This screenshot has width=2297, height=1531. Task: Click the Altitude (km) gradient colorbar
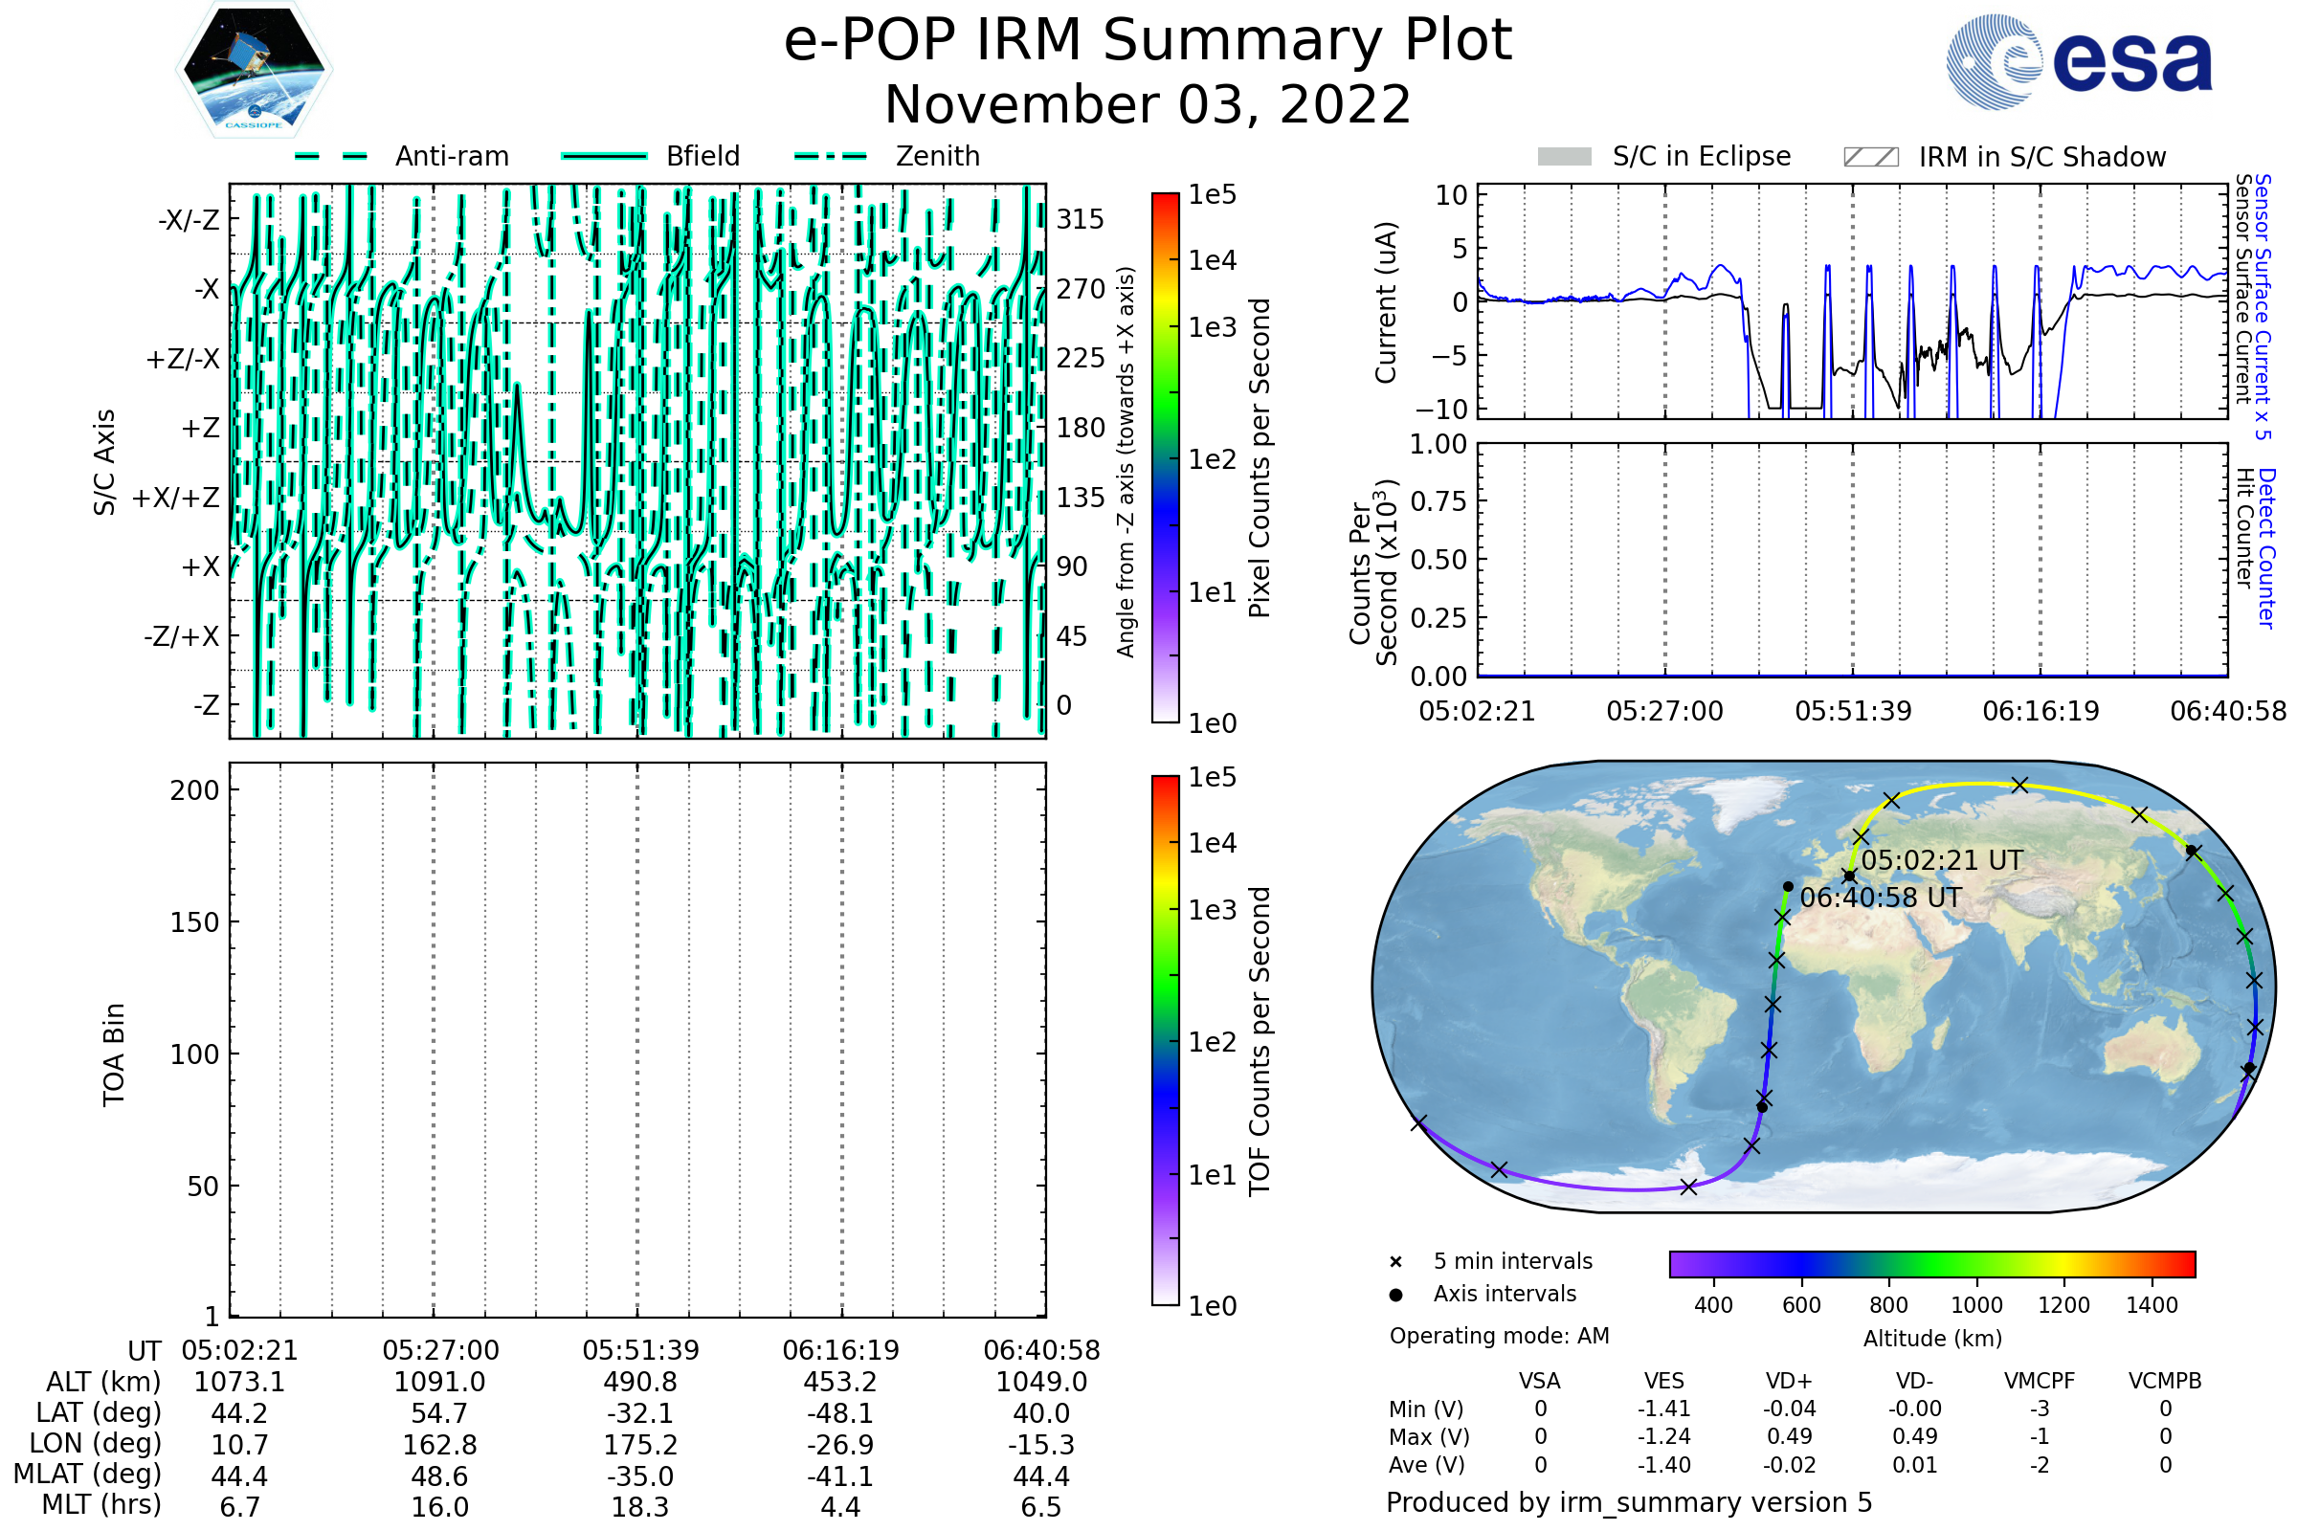pos(1931,1263)
